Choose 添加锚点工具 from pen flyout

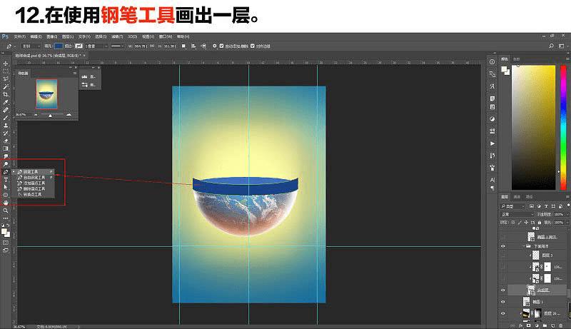[x=34, y=183]
